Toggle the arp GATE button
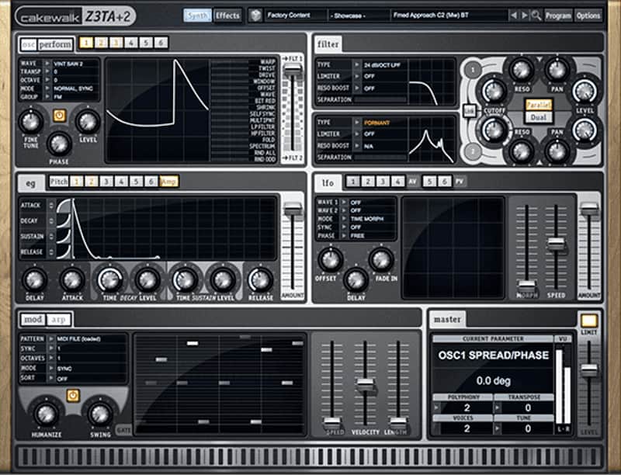Image resolution: width=621 pixels, height=475 pixels. [x=123, y=430]
